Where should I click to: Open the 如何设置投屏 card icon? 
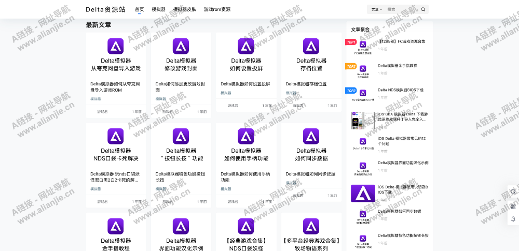[246, 46]
